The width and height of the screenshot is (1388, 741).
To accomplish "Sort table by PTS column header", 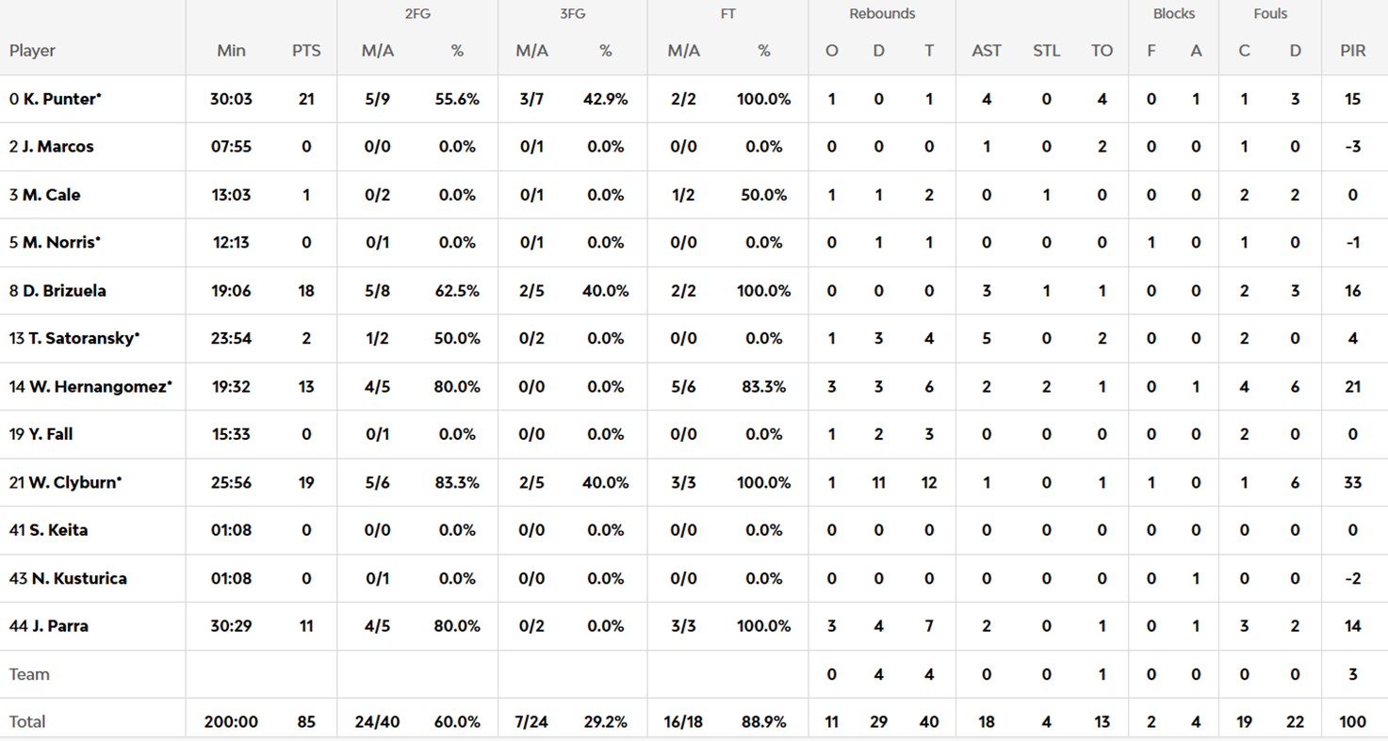I will click(306, 51).
